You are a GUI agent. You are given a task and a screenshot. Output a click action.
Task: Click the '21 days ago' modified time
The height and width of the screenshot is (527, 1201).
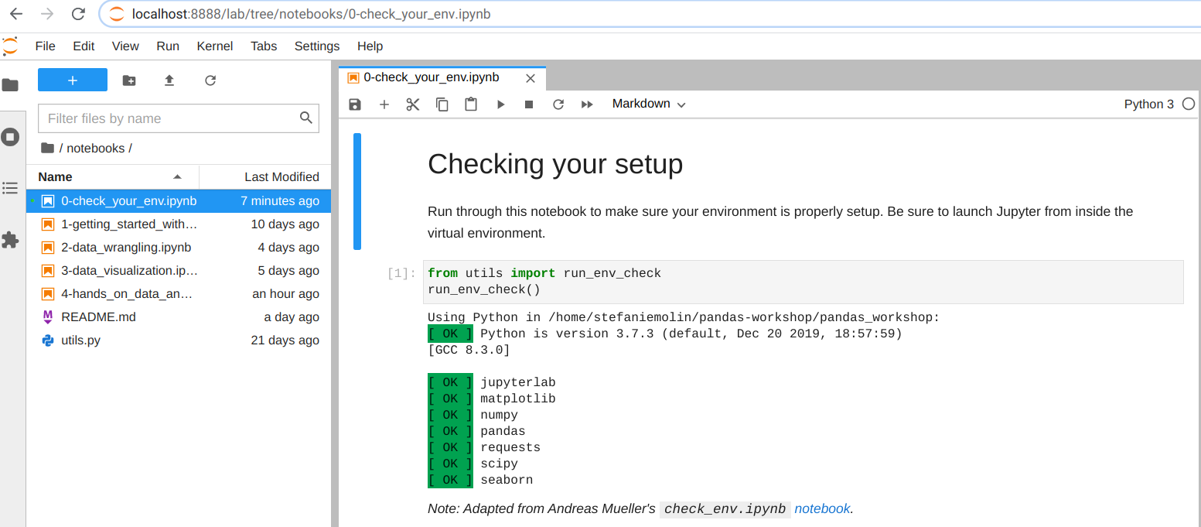[x=285, y=340]
